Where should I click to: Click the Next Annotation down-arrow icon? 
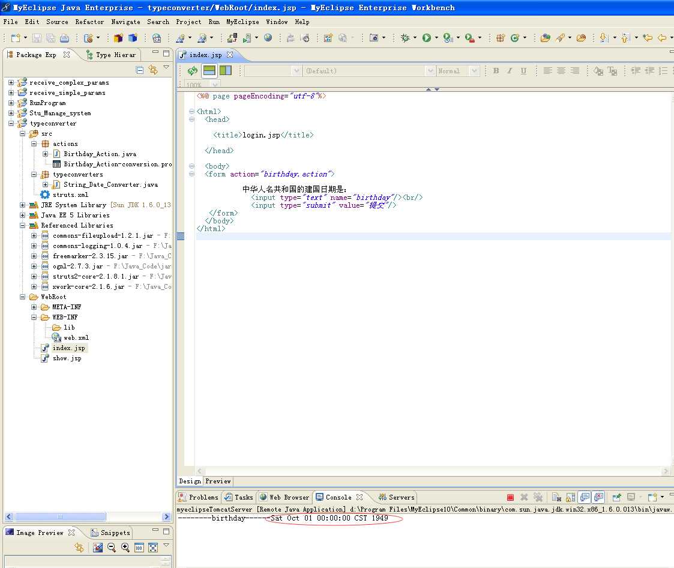(x=604, y=38)
